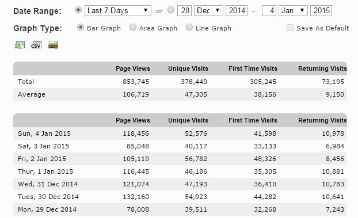358x218 pixels.
Task: Select the Mon, 29 Dec 2014 row
Action: pos(180,209)
